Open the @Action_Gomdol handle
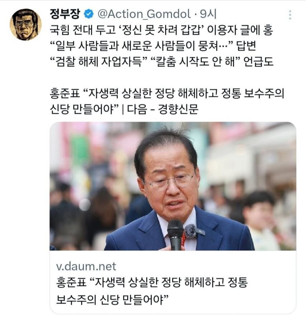Viewport: 306px width, 318px height. click(x=144, y=14)
